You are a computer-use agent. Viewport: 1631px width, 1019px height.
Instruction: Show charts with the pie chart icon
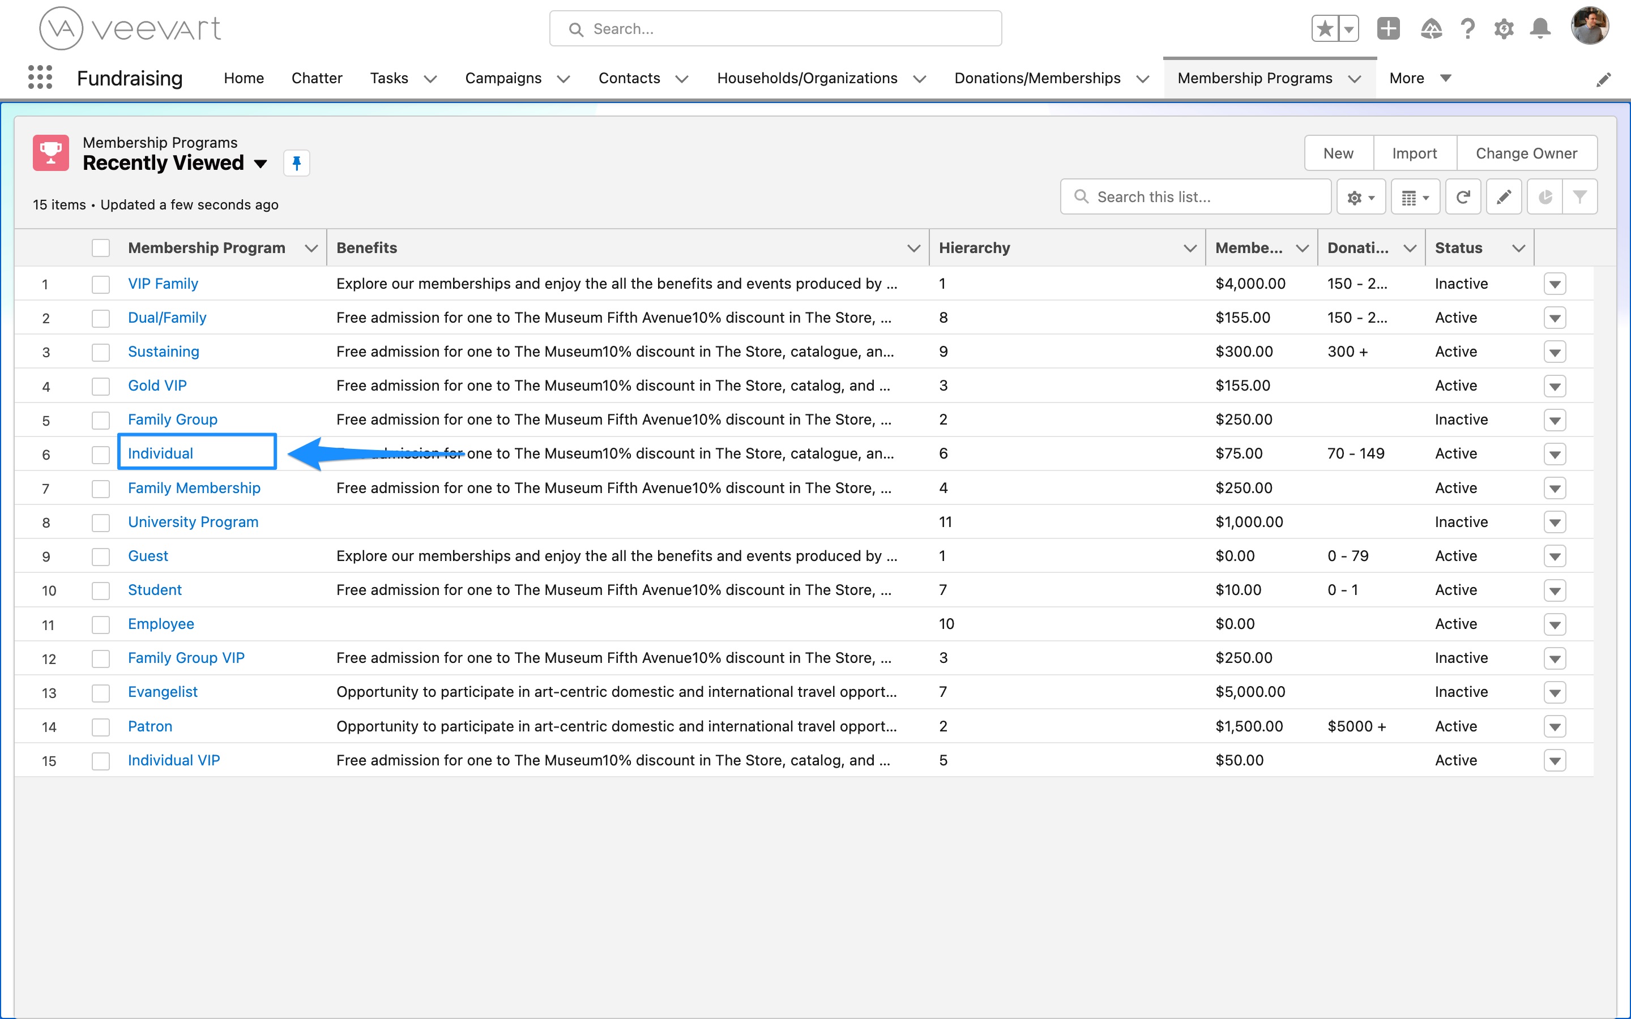tap(1545, 196)
